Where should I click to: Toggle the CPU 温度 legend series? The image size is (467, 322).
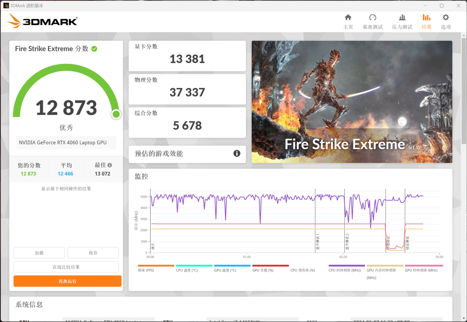(x=194, y=266)
